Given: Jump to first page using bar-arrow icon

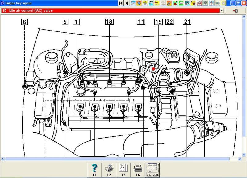Looking at the screenshot, I should coord(121,3).
